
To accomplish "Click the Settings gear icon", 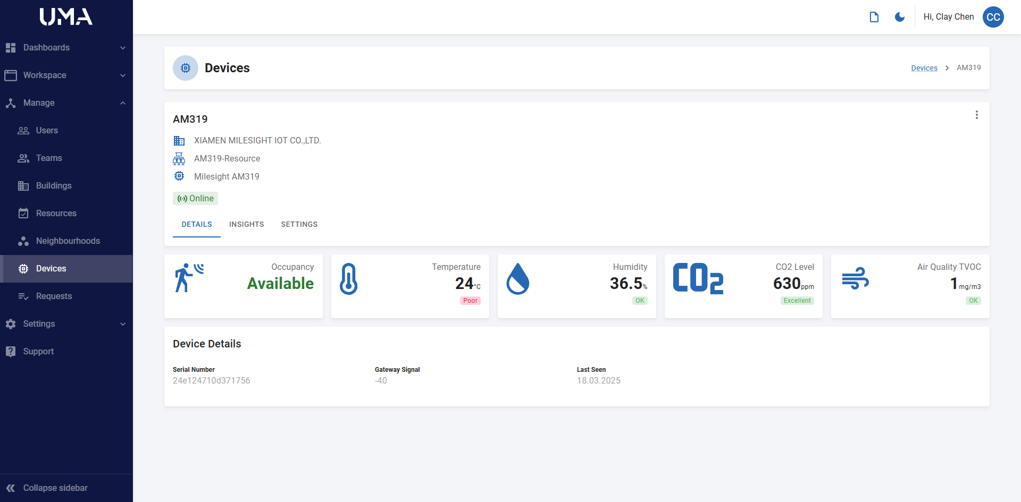I will point(11,324).
